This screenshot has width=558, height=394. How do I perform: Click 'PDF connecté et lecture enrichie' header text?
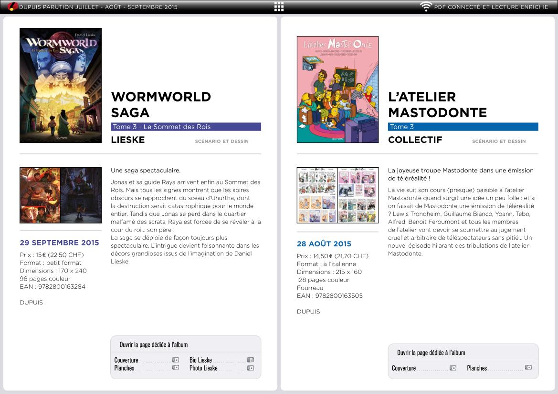click(491, 7)
